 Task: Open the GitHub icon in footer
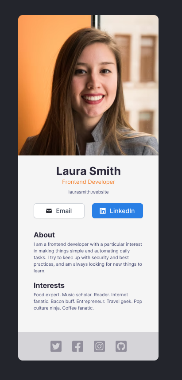click(121, 346)
